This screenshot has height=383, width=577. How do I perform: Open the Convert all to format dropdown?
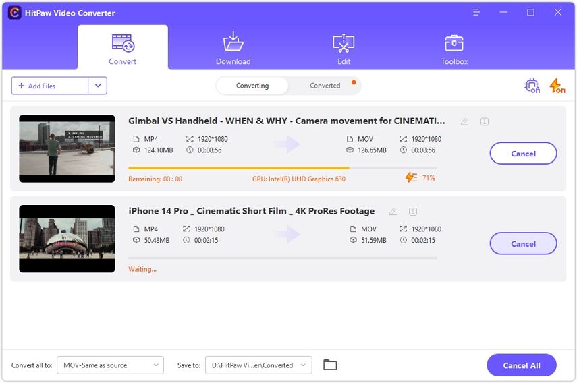coord(111,365)
